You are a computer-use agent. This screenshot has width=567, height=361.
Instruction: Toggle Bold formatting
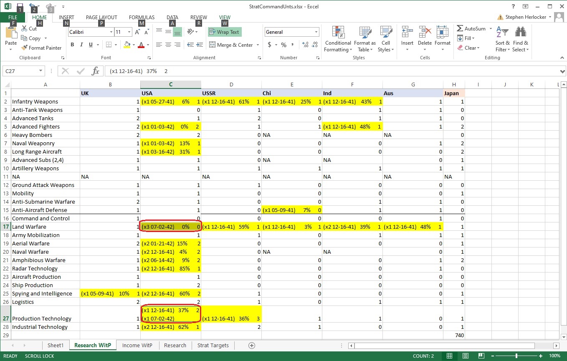tap(72, 45)
